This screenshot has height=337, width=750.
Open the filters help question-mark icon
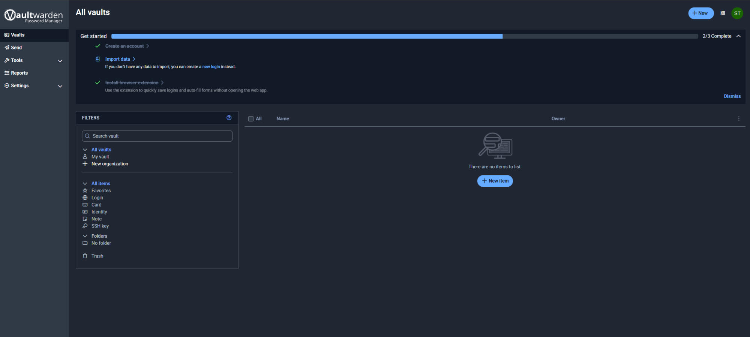[229, 118]
